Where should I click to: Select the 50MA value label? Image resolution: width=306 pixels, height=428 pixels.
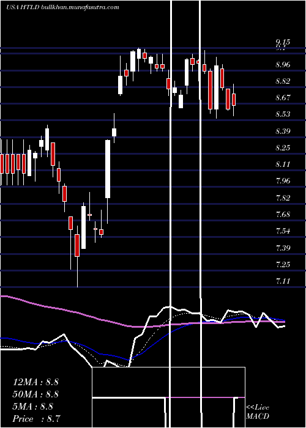point(35,394)
